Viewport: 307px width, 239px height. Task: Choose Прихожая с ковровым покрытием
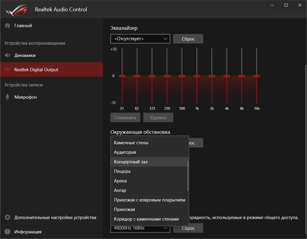tap(150, 200)
